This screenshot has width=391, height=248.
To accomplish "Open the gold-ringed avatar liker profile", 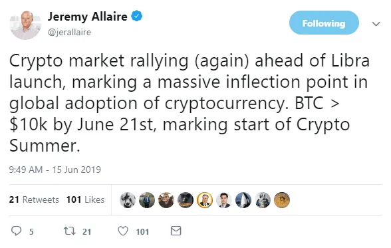I will coord(205,200).
